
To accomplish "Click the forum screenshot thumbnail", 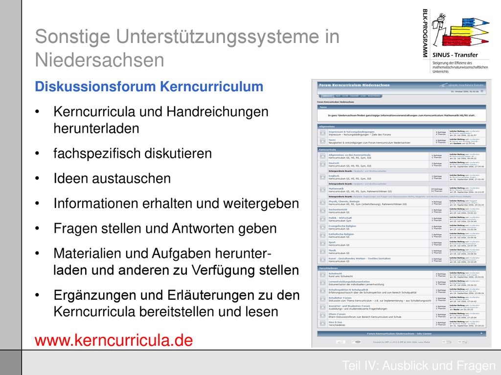I will [402, 213].
